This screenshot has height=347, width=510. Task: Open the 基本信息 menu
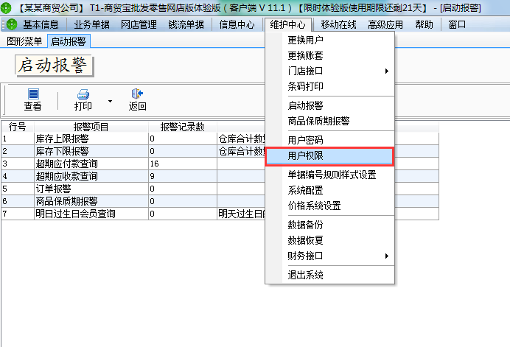tap(41, 24)
